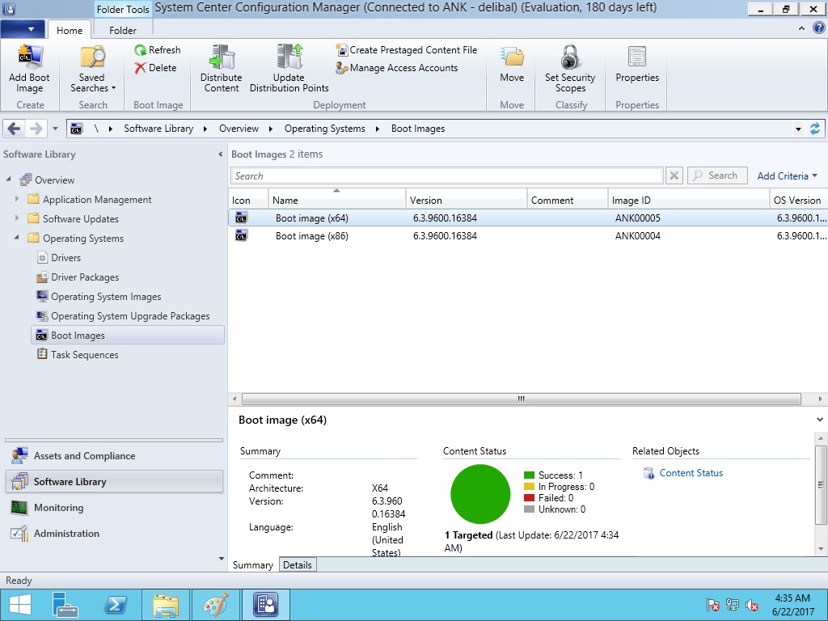Click the Refresh button in ribbon
This screenshot has height=621, width=828.
(157, 50)
